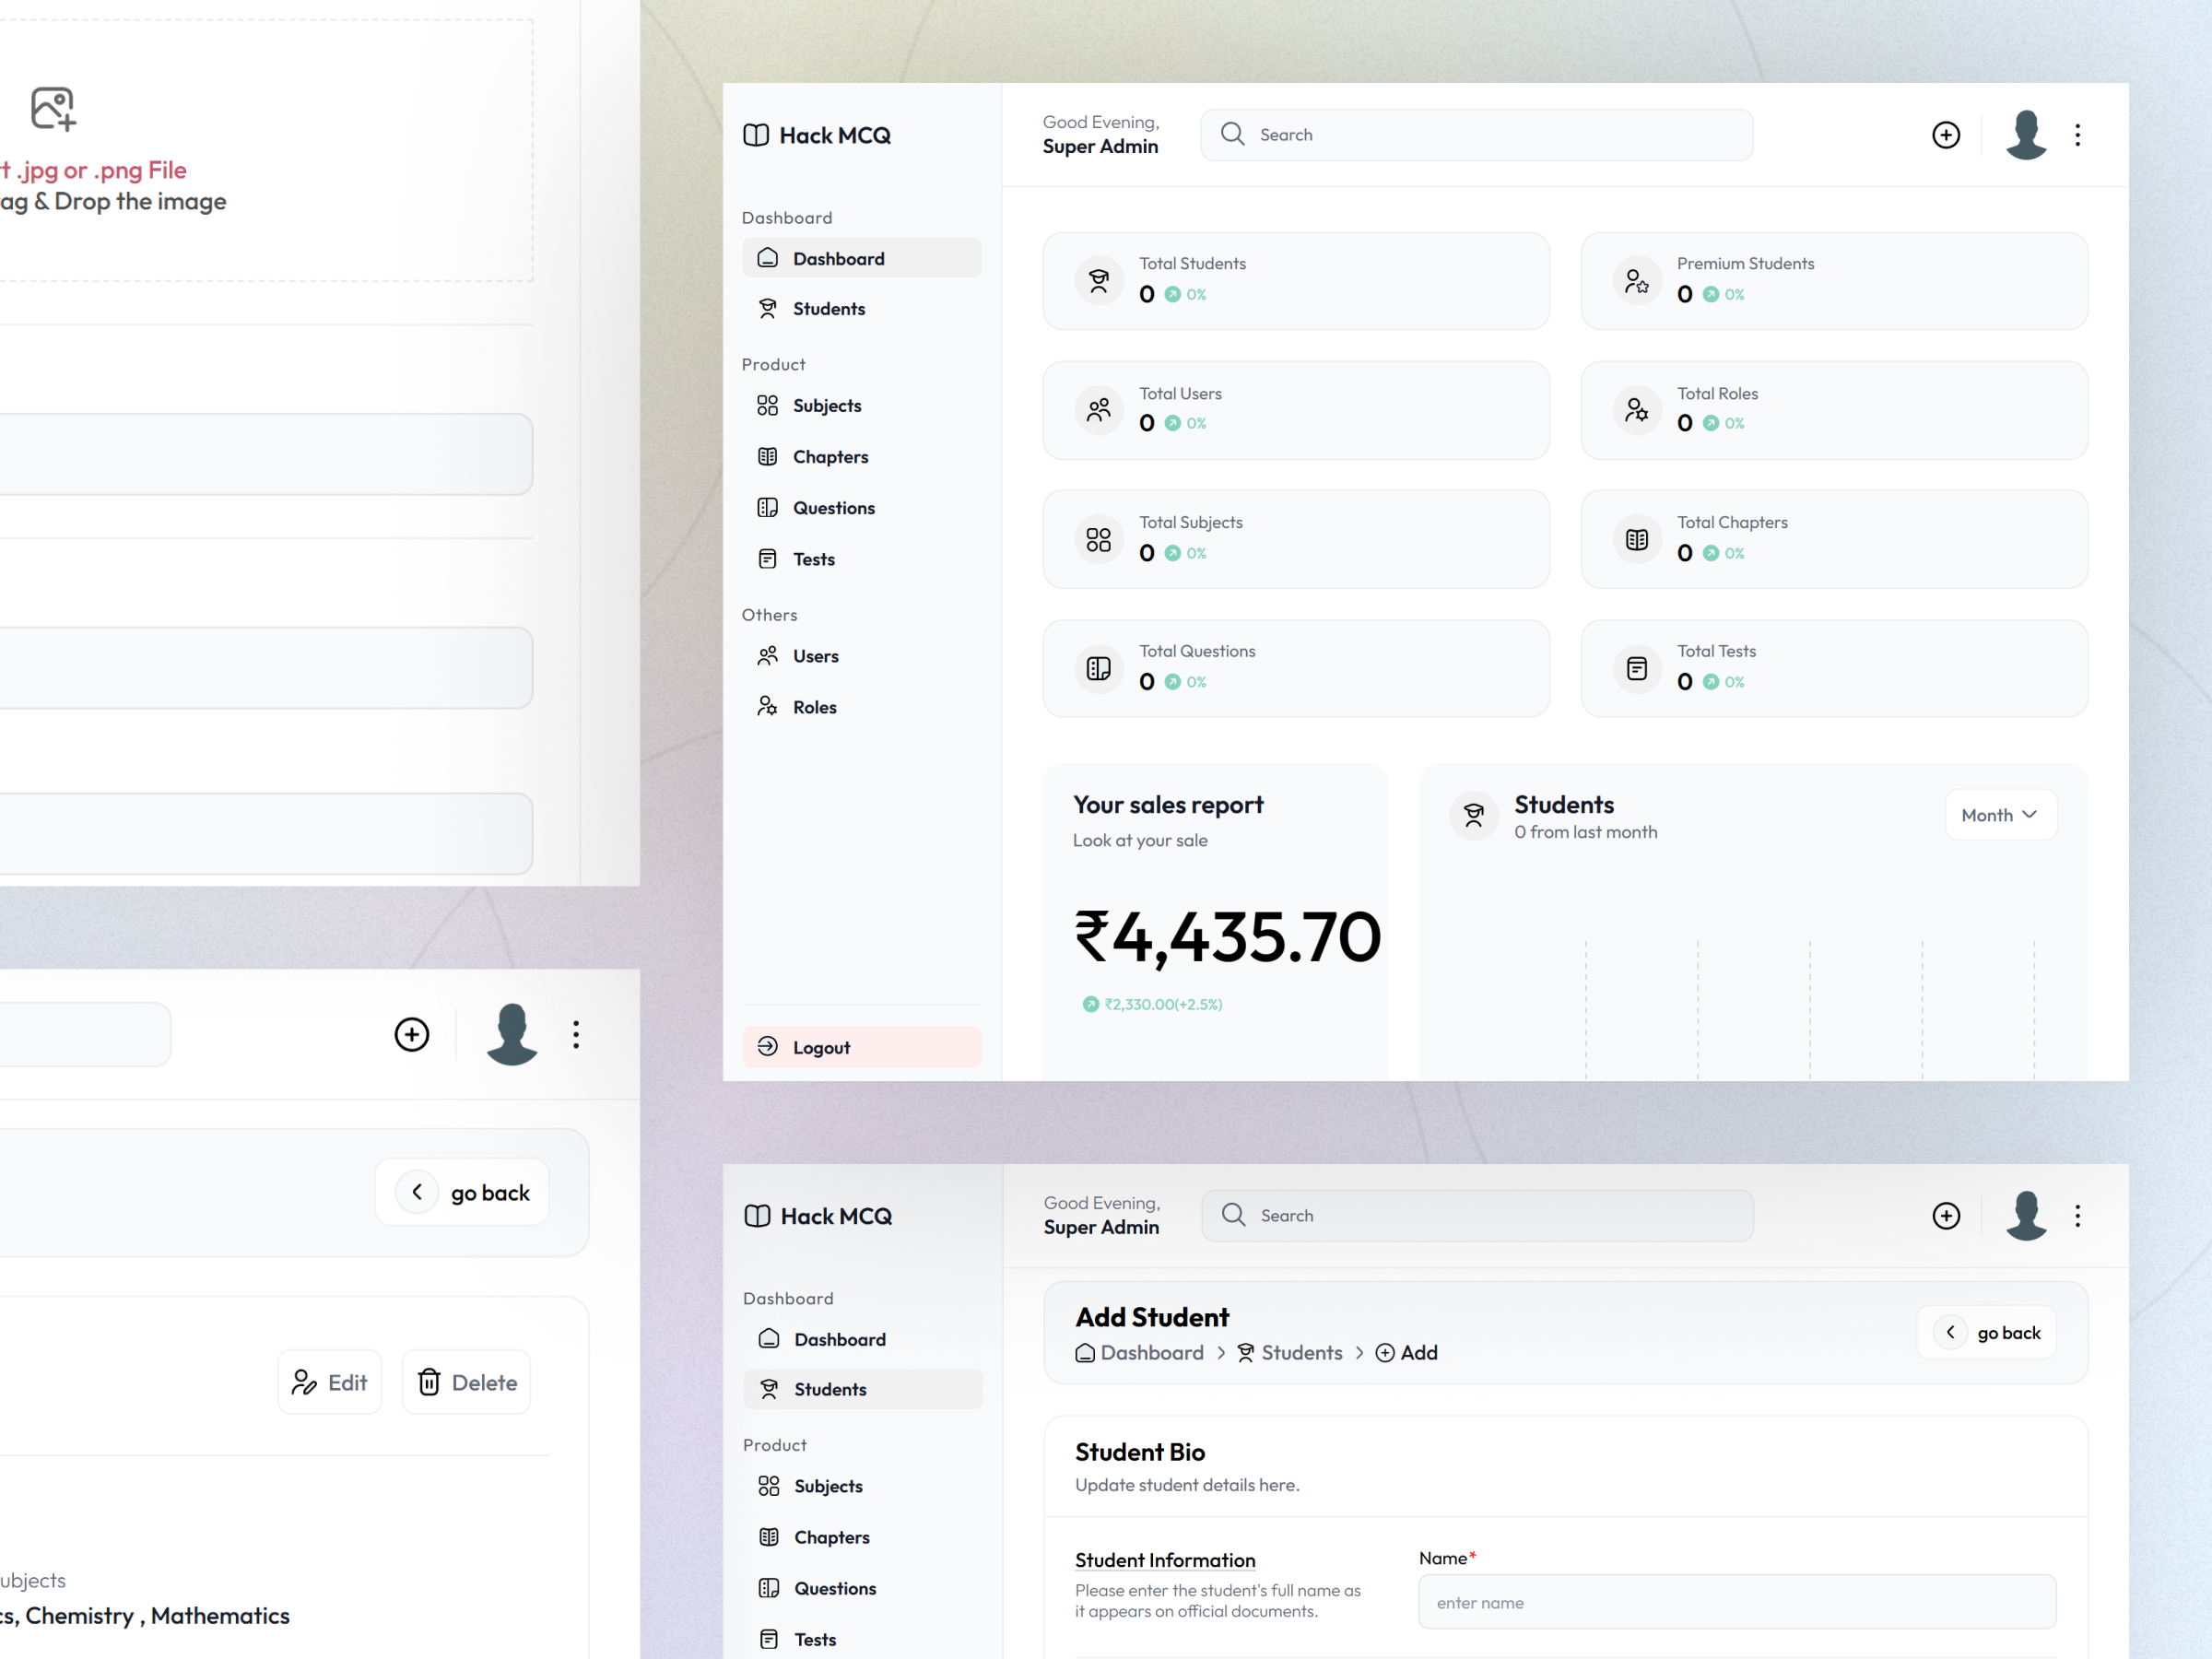The height and width of the screenshot is (1659, 2212).
Task: Click the Edit button
Action: [x=330, y=1382]
